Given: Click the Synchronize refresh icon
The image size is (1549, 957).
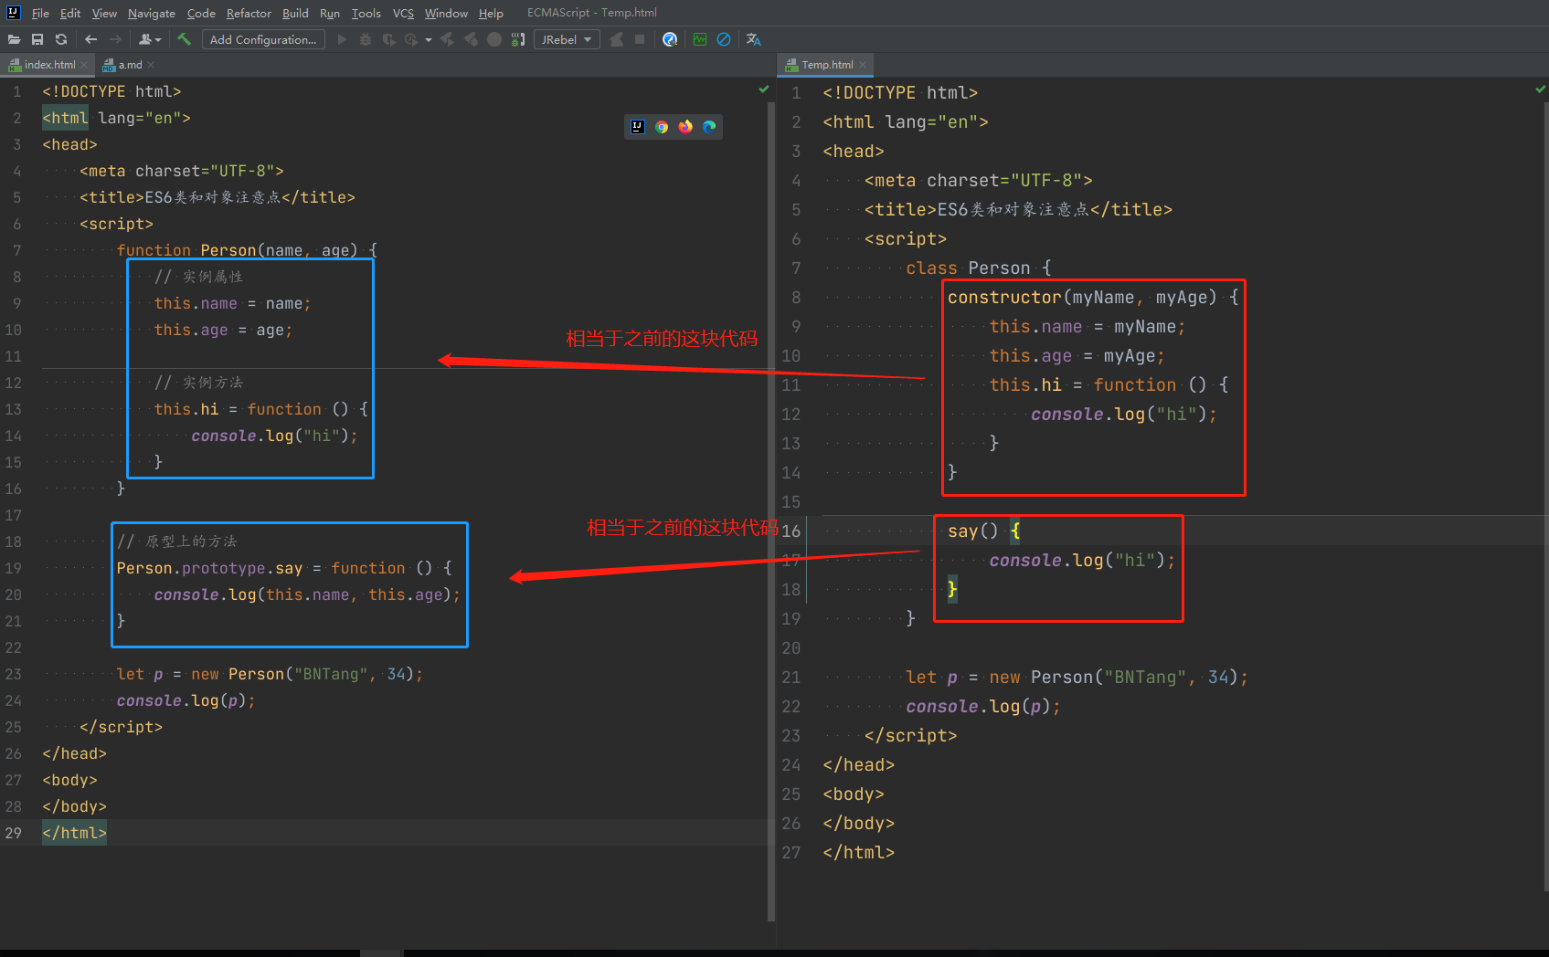Looking at the screenshot, I should [x=61, y=39].
